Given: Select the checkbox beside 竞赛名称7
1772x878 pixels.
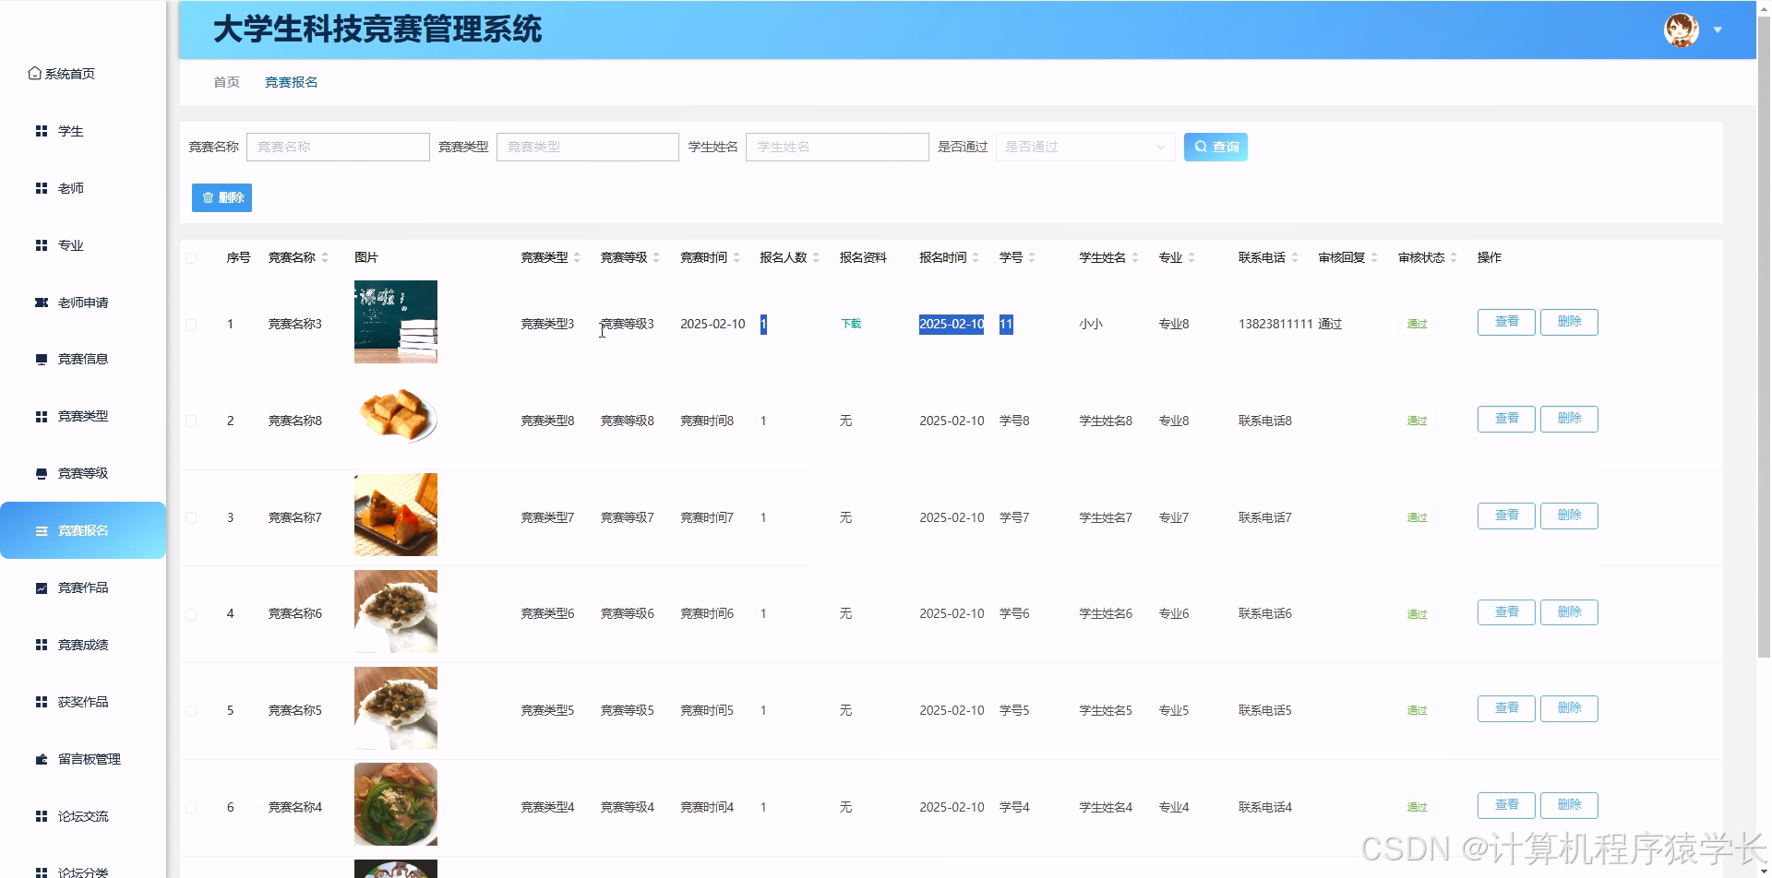Looking at the screenshot, I should (x=191, y=516).
